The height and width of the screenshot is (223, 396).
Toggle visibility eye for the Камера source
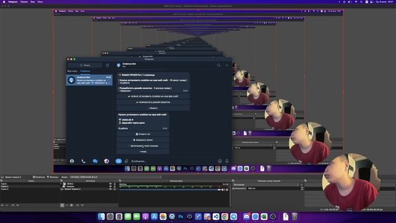click(110, 186)
